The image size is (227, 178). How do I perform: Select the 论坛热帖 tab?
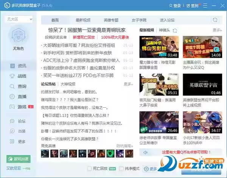pyautogui.click(x=48, y=84)
